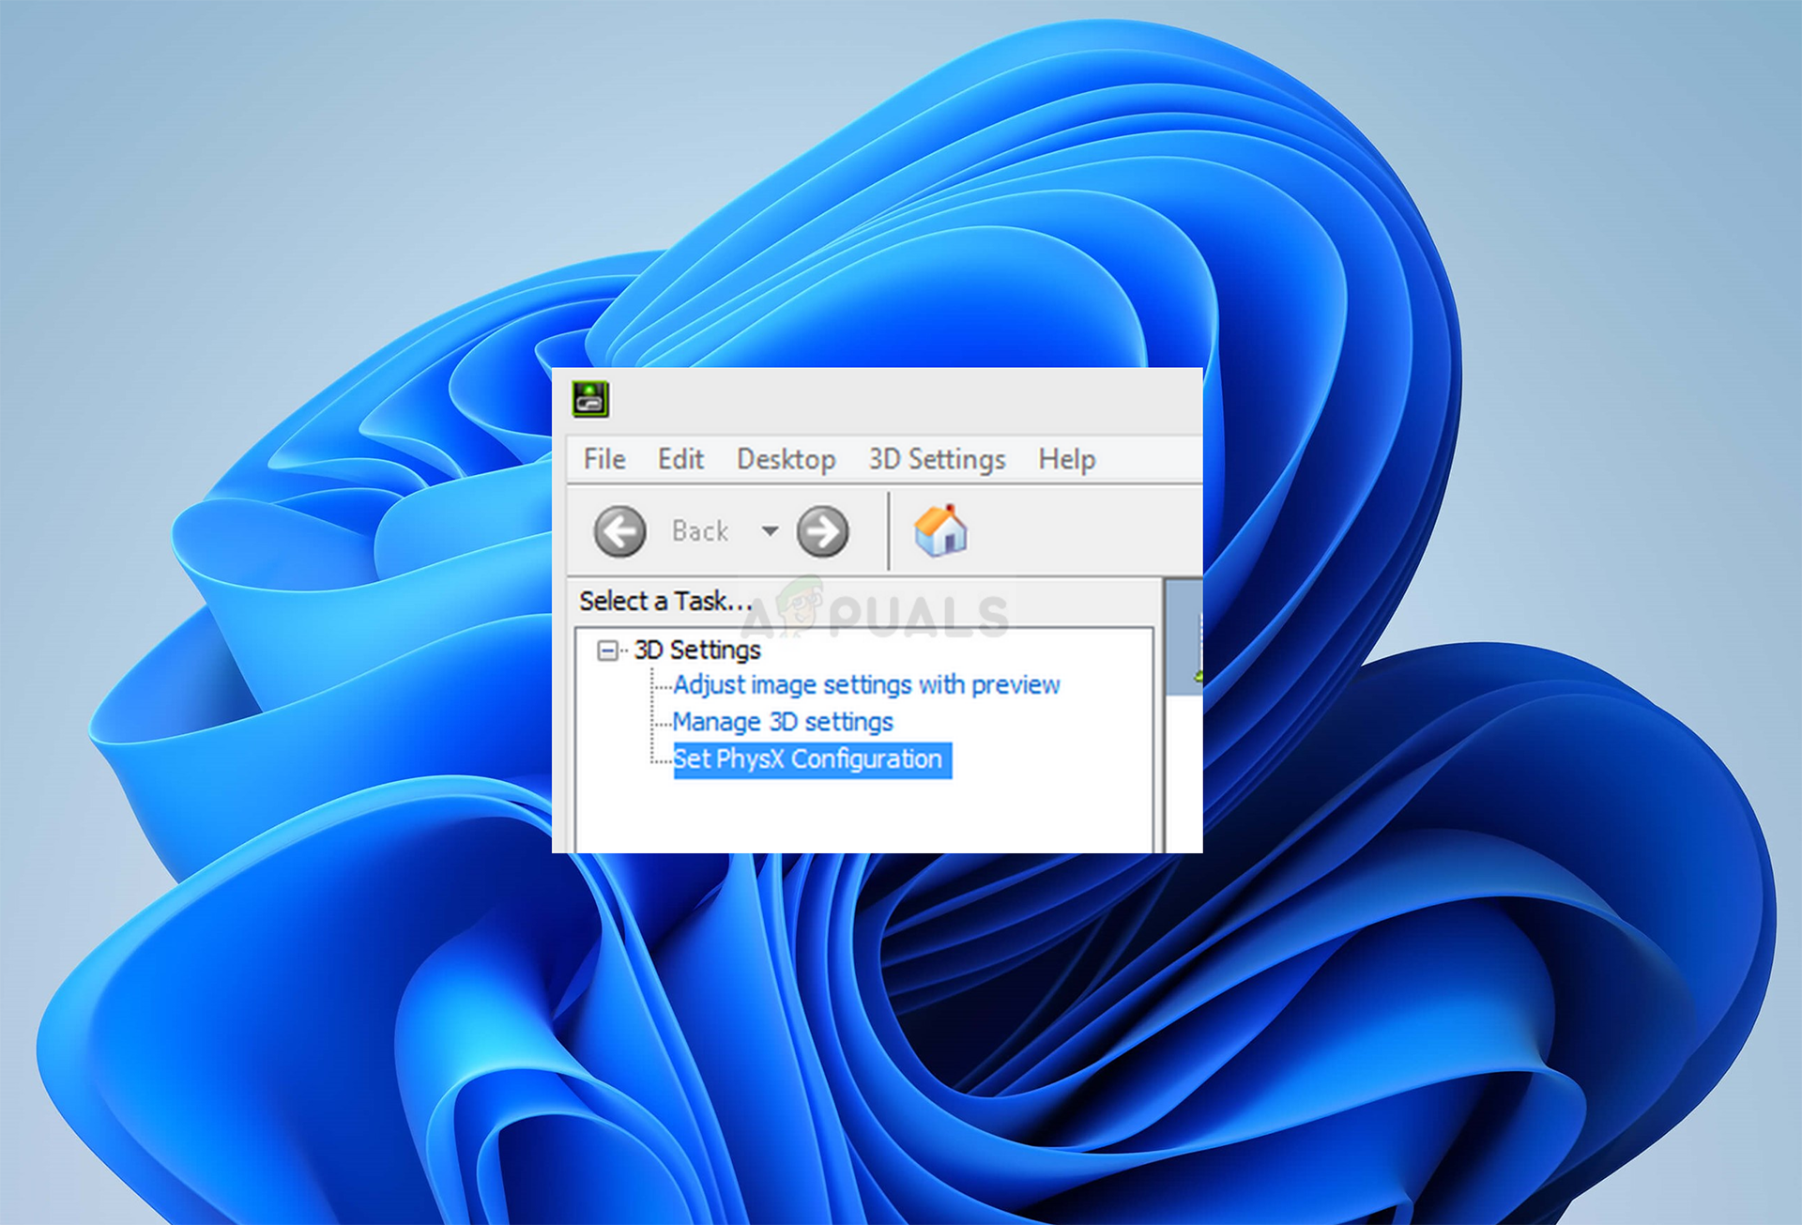The height and width of the screenshot is (1225, 1802).
Task: Open the Edit menu
Action: pos(680,459)
